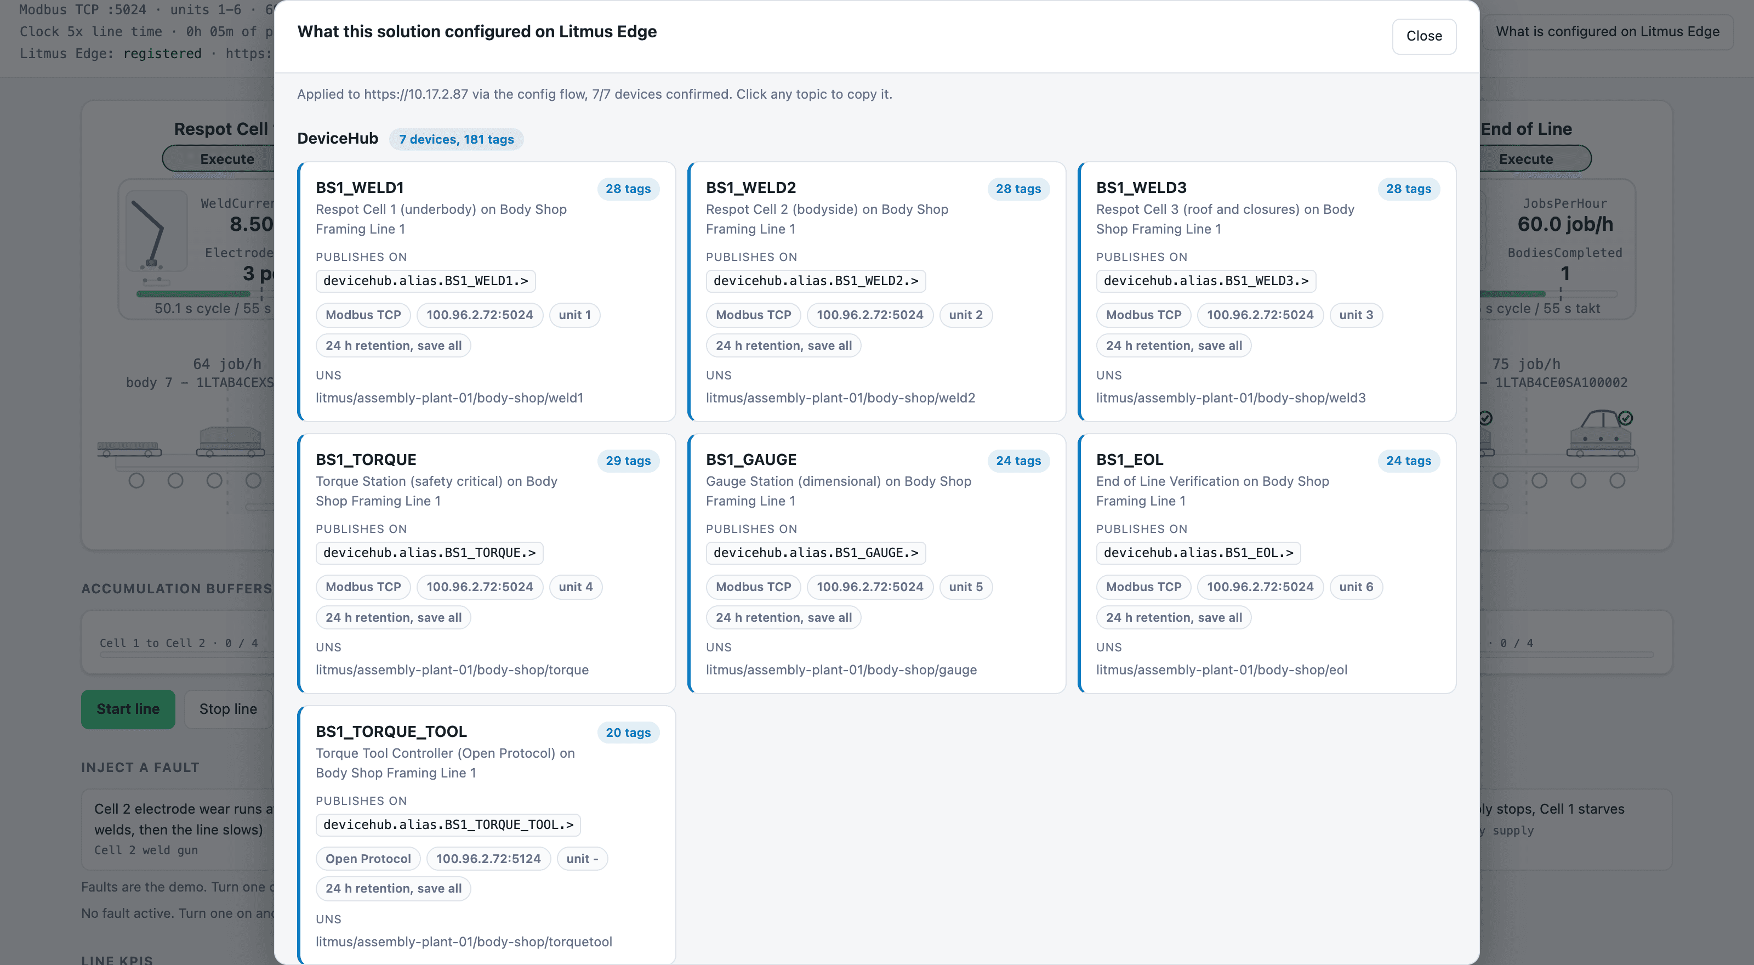
Task: Click the UNS path ending in body-shop/weld1
Action: point(449,398)
